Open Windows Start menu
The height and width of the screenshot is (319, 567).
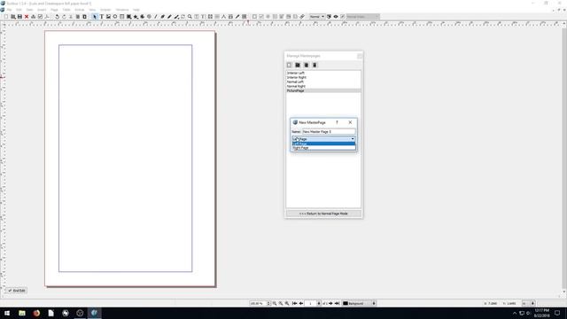coord(7,313)
